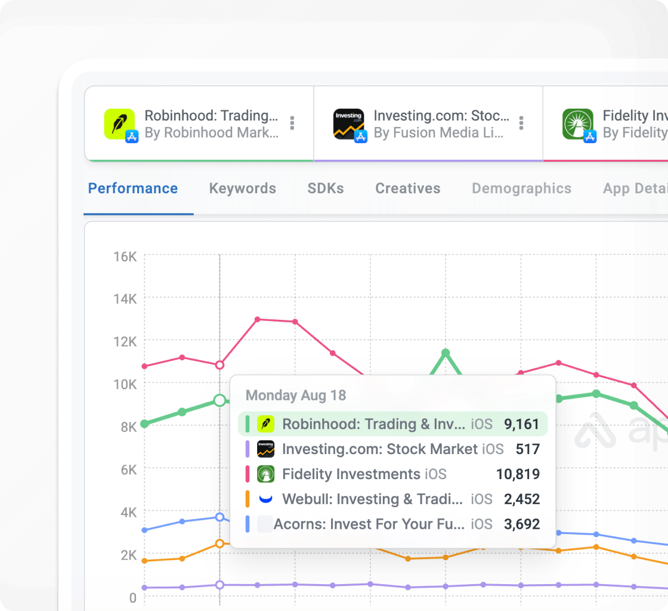Image resolution: width=668 pixels, height=611 pixels.
Task: Click the Acorns icon placeholder in tooltip
Action: [x=265, y=524]
